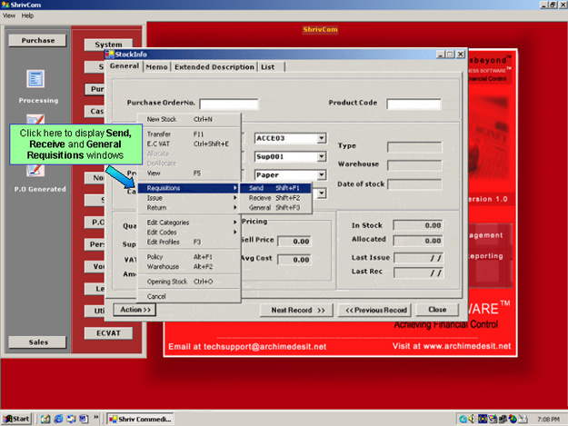The height and width of the screenshot is (426, 568).
Task: Click the Processing icon in the sidebar
Action: (x=36, y=81)
